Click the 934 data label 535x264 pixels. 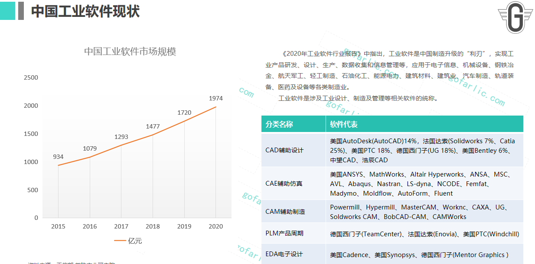[x=59, y=157]
